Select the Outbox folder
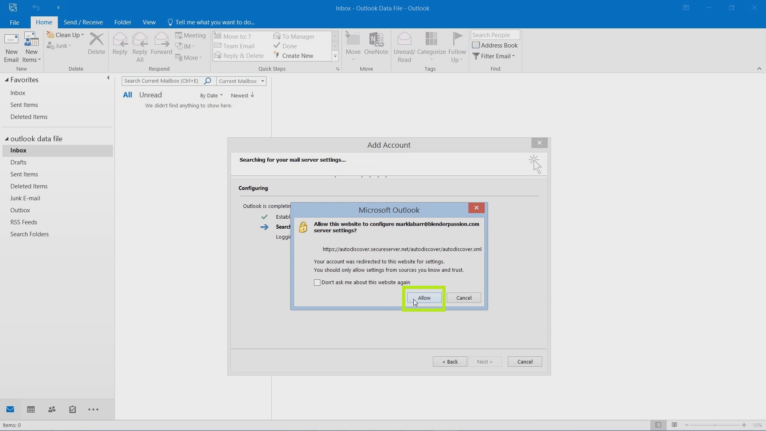 point(20,210)
